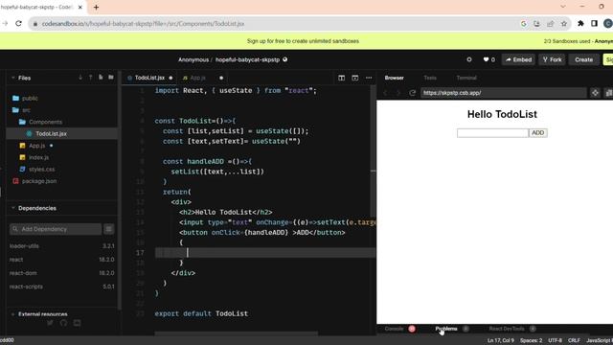The width and height of the screenshot is (613, 345).
Task: Select the Browser preview tab
Action: pos(394,78)
